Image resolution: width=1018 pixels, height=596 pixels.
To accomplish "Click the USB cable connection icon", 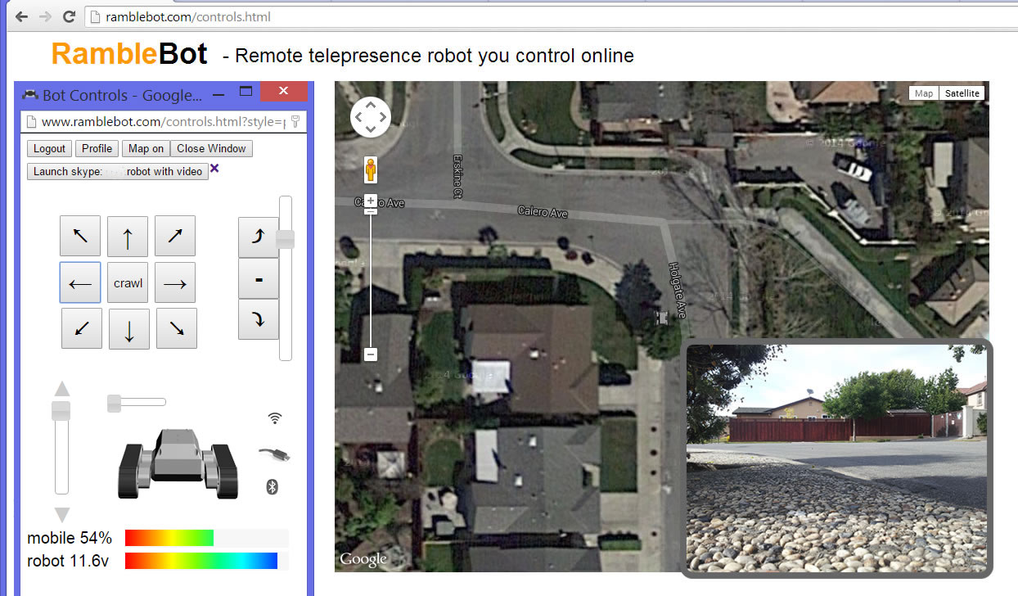I will click(x=274, y=454).
